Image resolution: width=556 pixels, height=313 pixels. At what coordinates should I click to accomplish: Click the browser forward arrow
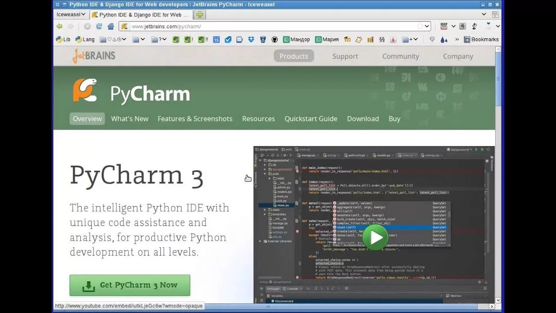tap(71, 26)
